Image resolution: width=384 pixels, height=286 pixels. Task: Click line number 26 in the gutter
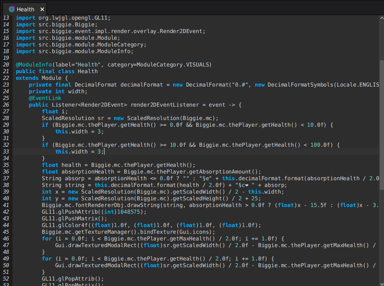point(6,105)
